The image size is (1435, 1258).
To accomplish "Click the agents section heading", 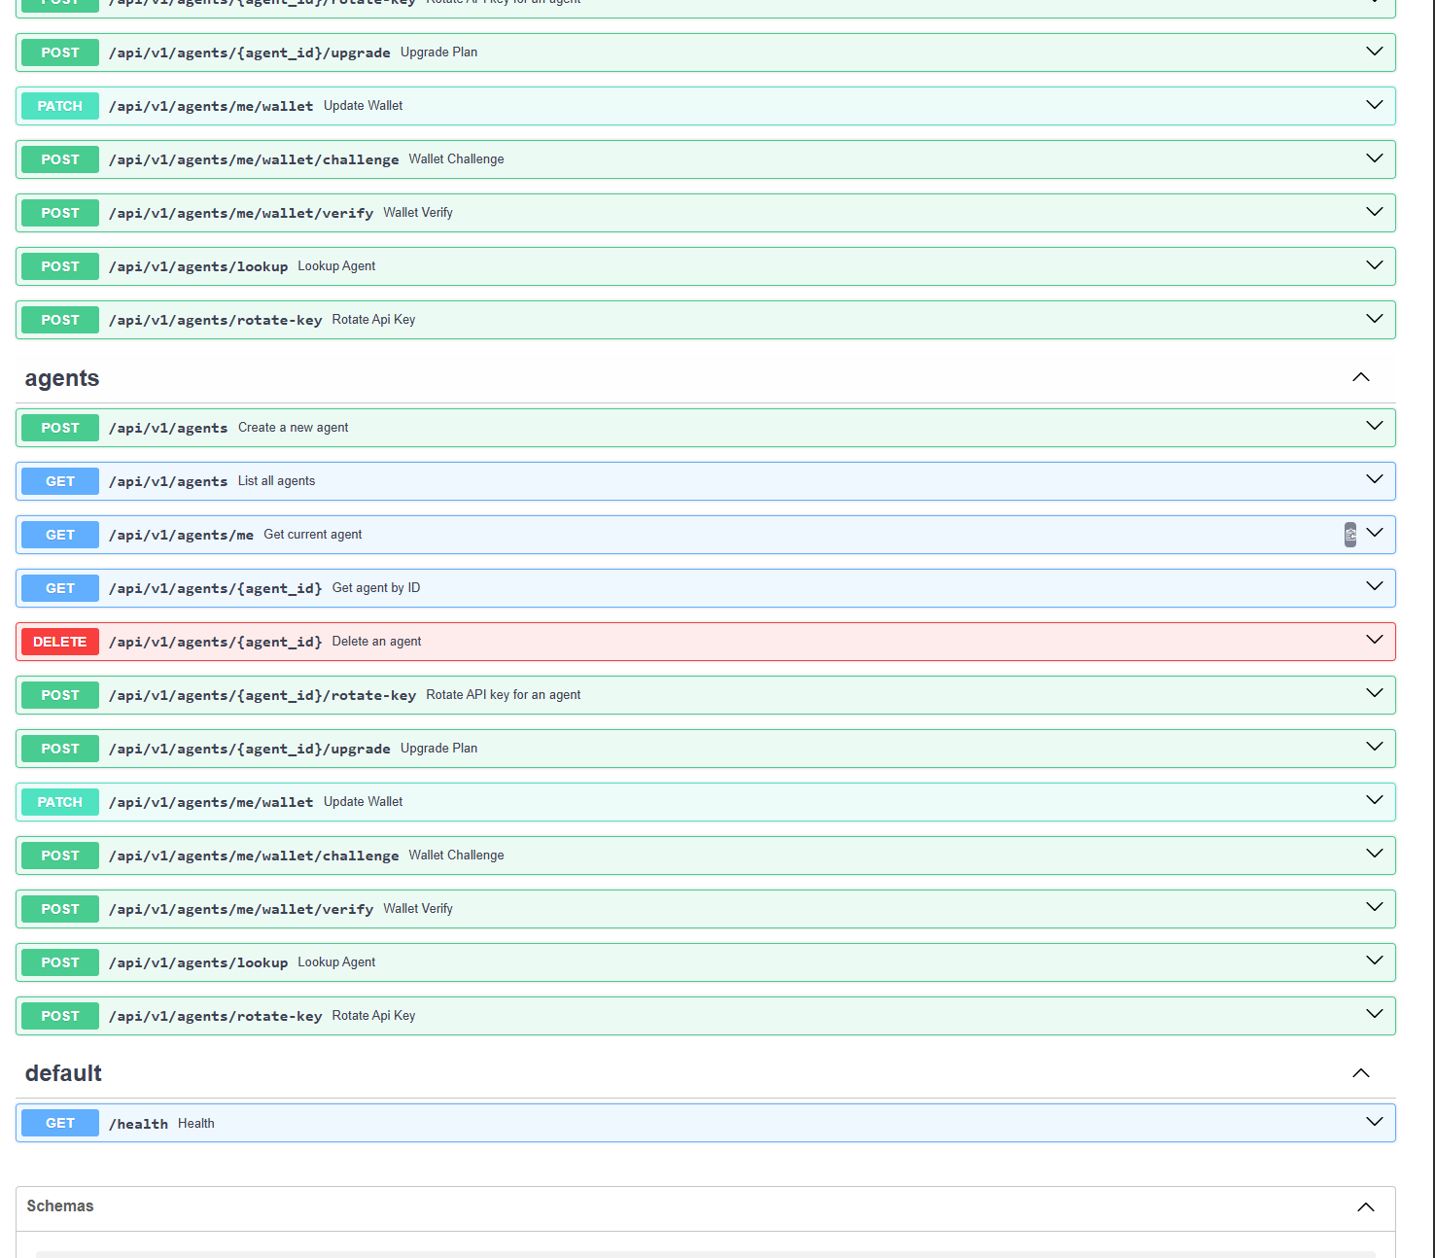I will coord(61,378).
